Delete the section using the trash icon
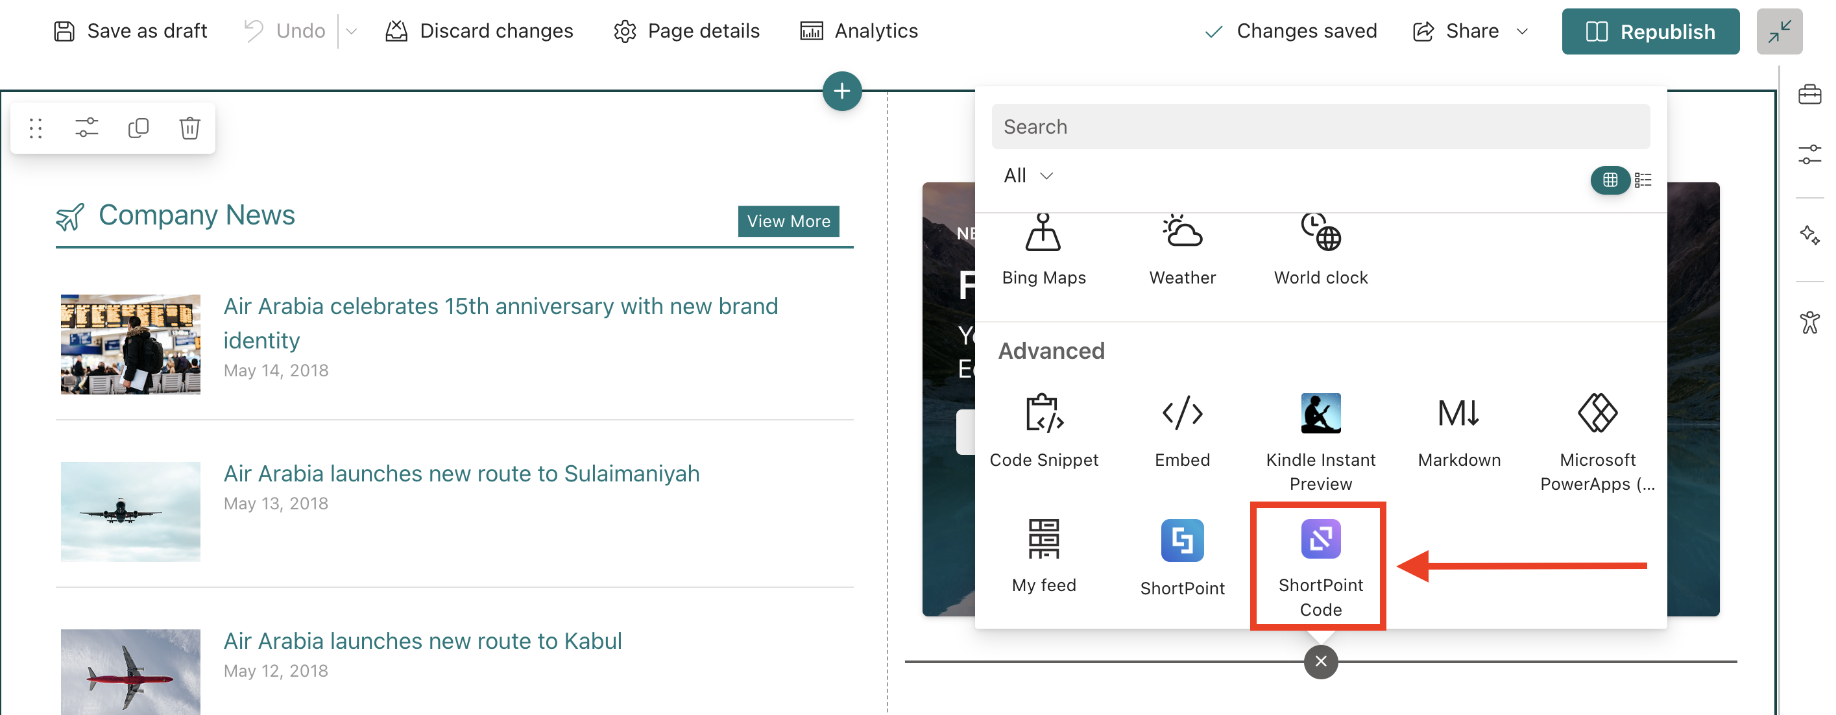Viewport: 1836px width, 715px height. (189, 128)
